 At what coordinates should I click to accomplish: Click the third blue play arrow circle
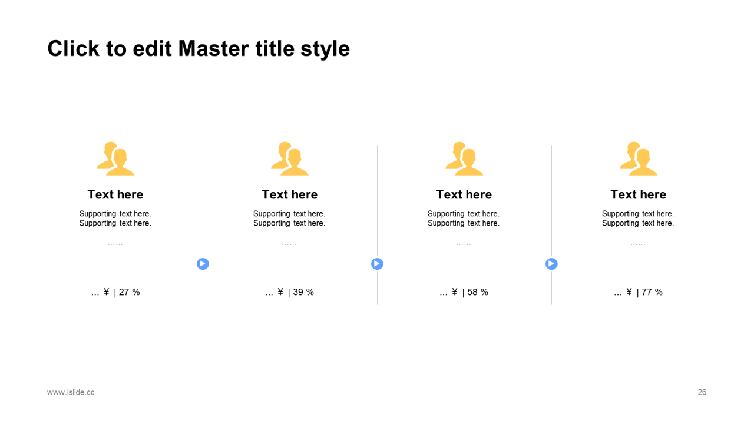tap(551, 264)
